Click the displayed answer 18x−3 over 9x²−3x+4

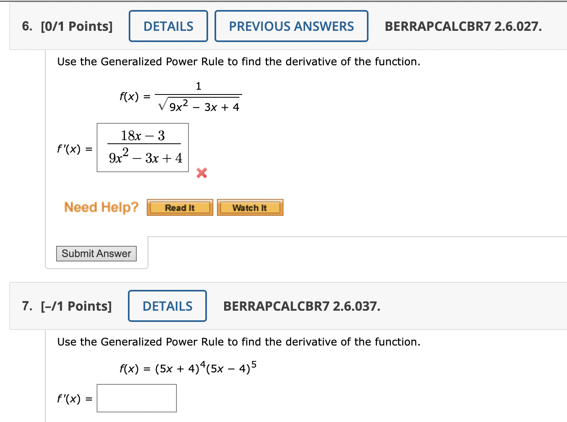143,147
